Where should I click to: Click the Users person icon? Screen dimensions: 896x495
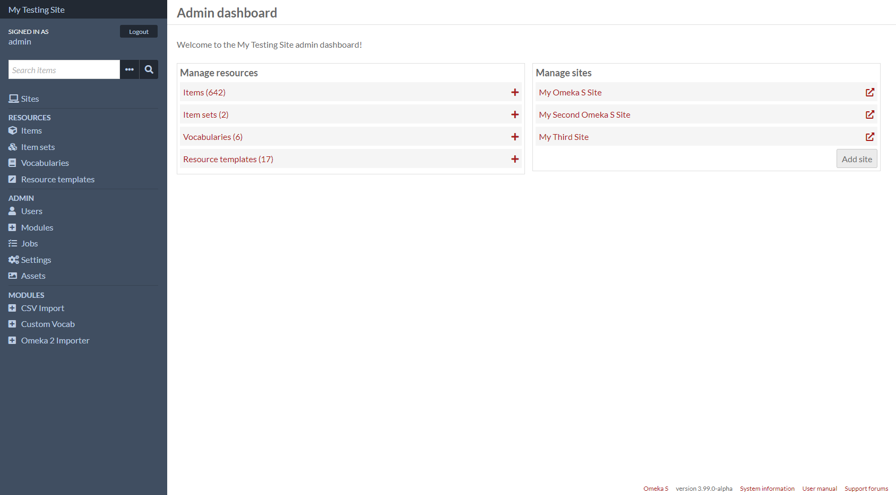[x=12, y=211]
